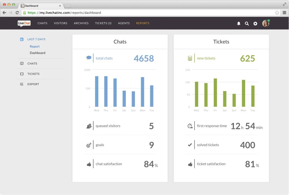The height and width of the screenshot is (195, 289).
Task: Toggle your online status dot on the avatar
Action: click(x=269, y=20)
